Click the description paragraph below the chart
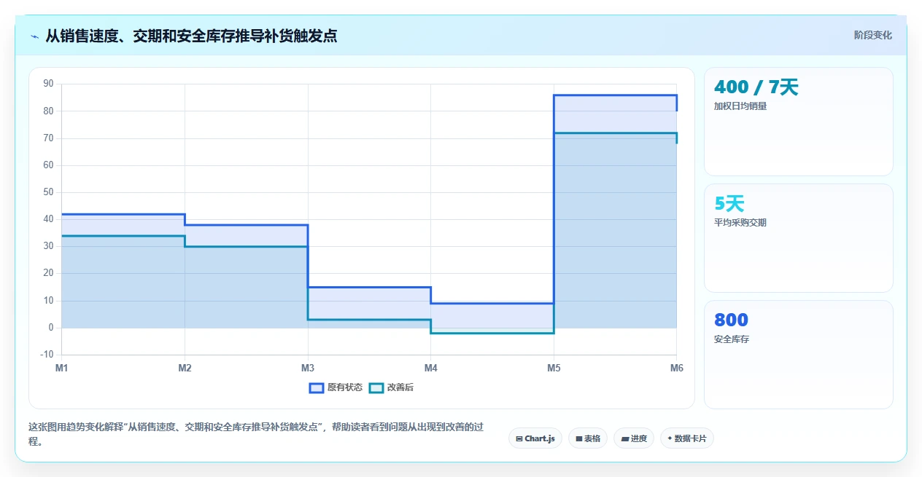The width and height of the screenshot is (922, 477). click(255, 434)
